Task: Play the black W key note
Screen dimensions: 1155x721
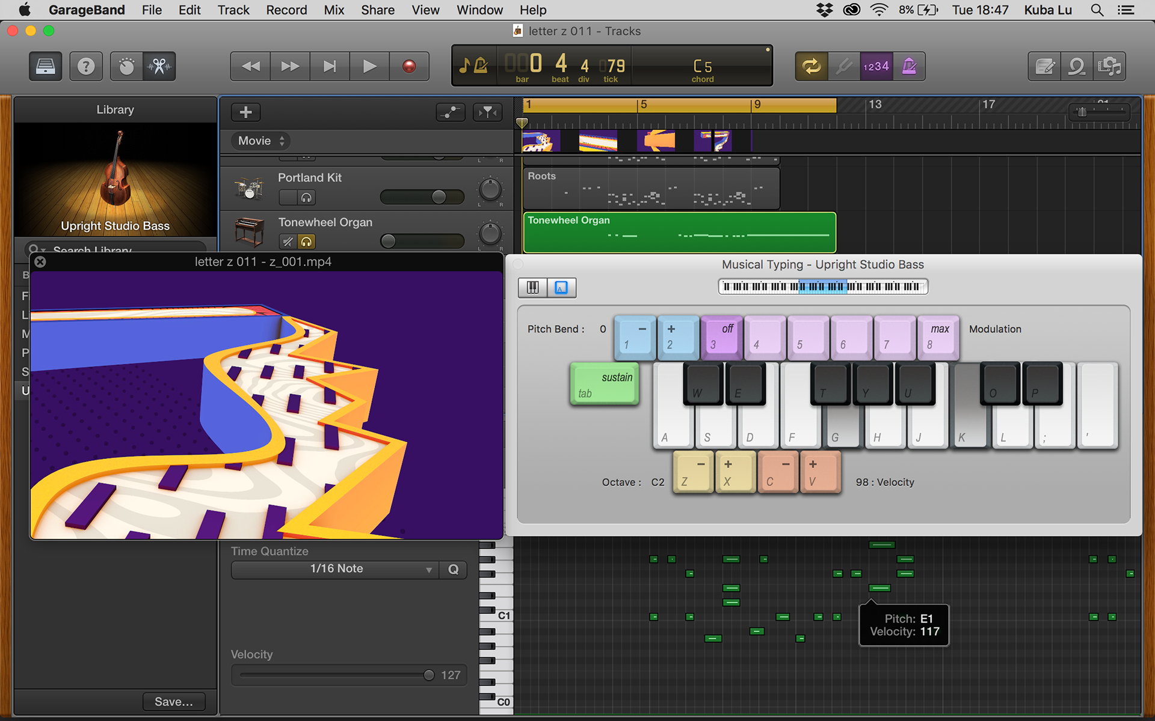Action: pos(703,383)
